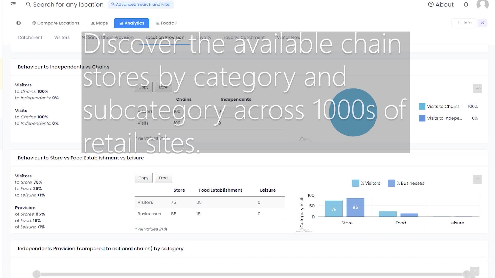This screenshot has width=495, height=278.
Task: Click the search magnifier icon
Action: coord(28,4)
